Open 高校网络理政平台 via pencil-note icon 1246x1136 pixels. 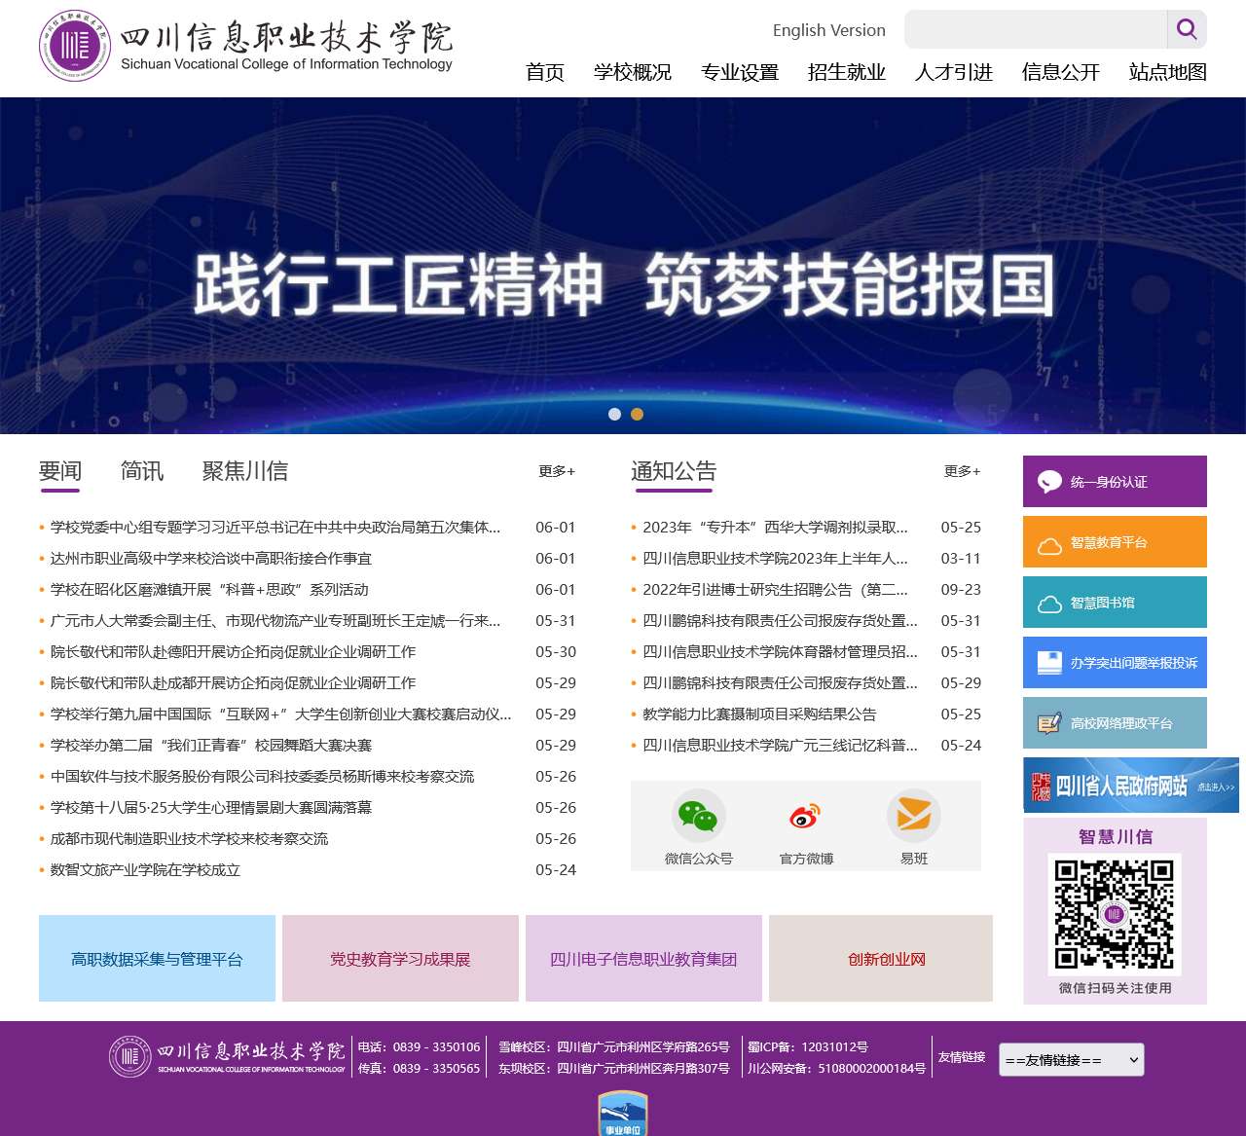[x=1049, y=721]
